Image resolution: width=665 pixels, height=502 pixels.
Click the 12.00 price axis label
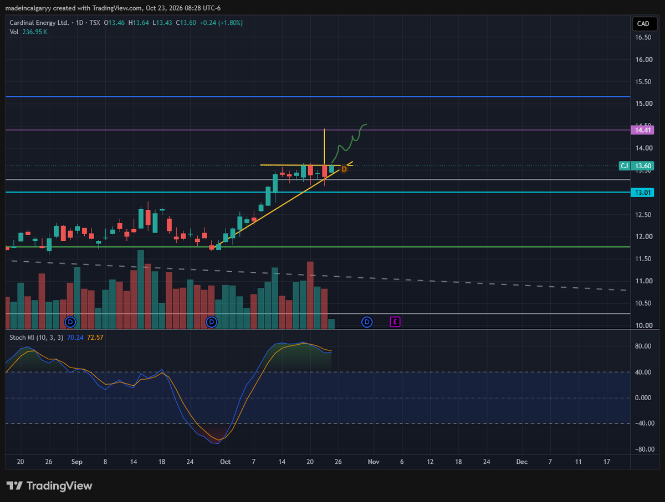coord(643,237)
